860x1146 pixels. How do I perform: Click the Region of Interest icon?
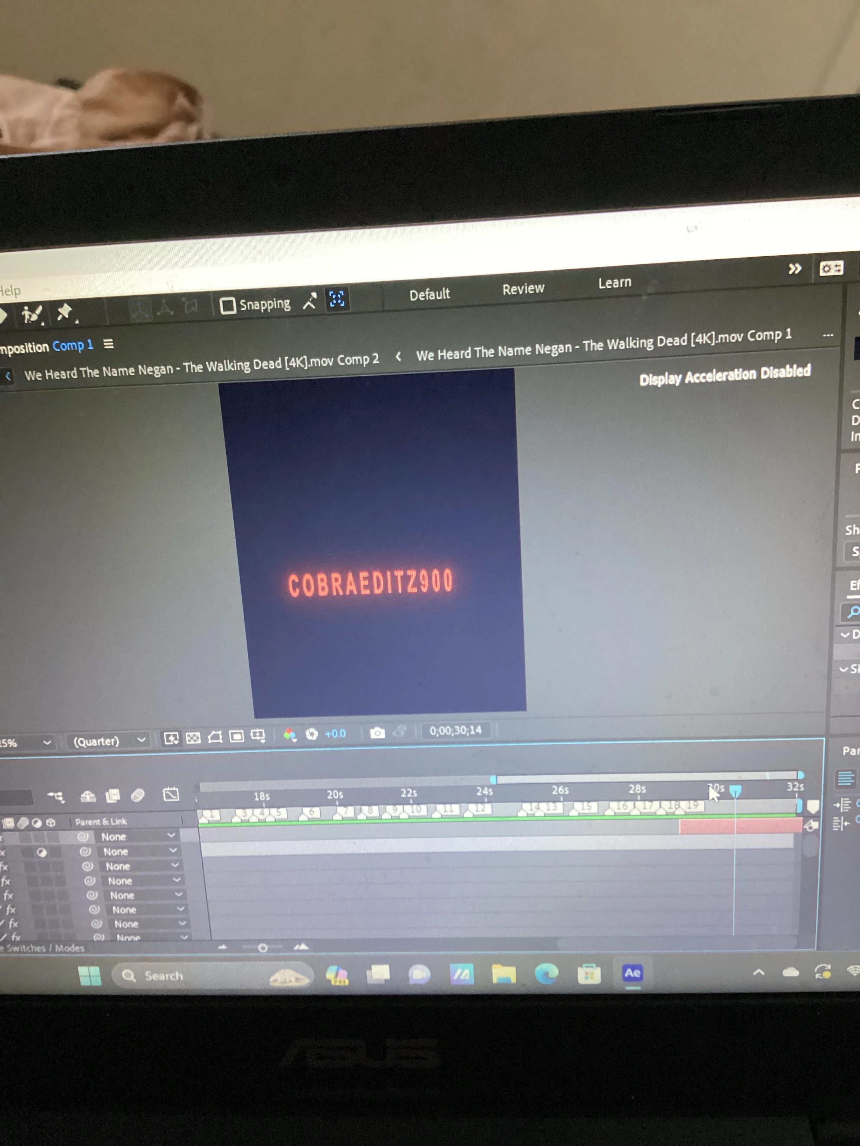237,736
